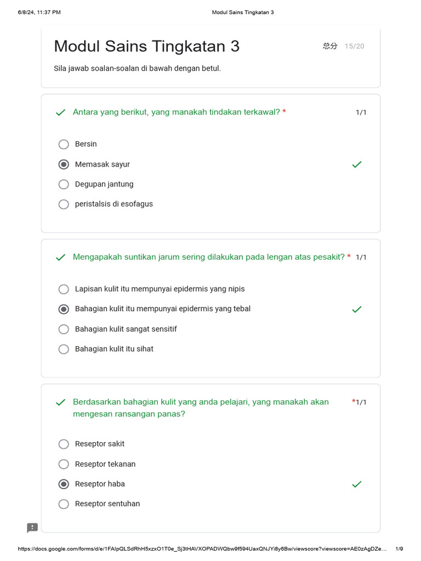Select Bahagian kulit sangat sensitif option
Viewport: 421px width, 561px height.
pyautogui.click(x=64, y=329)
